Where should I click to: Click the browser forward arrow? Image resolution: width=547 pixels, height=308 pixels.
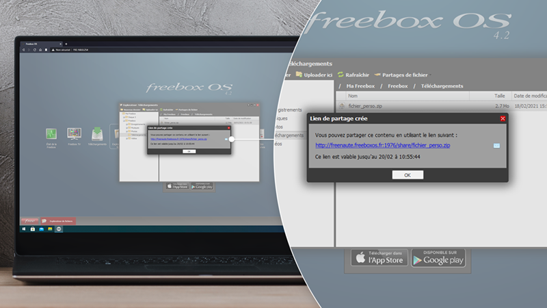[29, 50]
